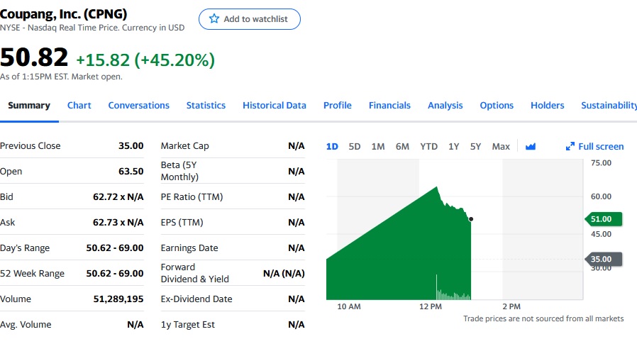Viewport: 637px width, 361px height.
Task: Click the Ex-Dividend Date label
Action: click(196, 299)
